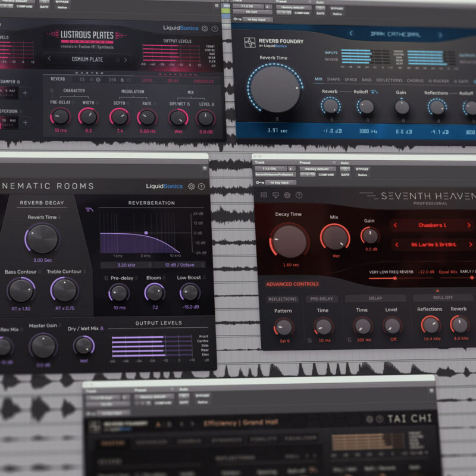The height and width of the screenshot is (476, 476).
Task: Click previous preset arrow in Reverb Foundry display
Action: click(351, 33)
